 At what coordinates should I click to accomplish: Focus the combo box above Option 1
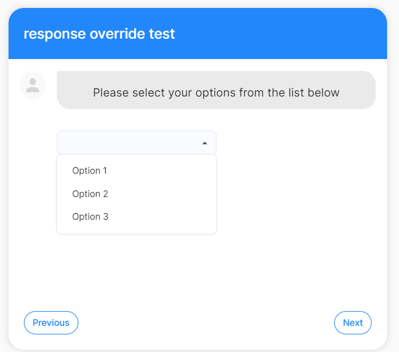(x=136, y=143)
